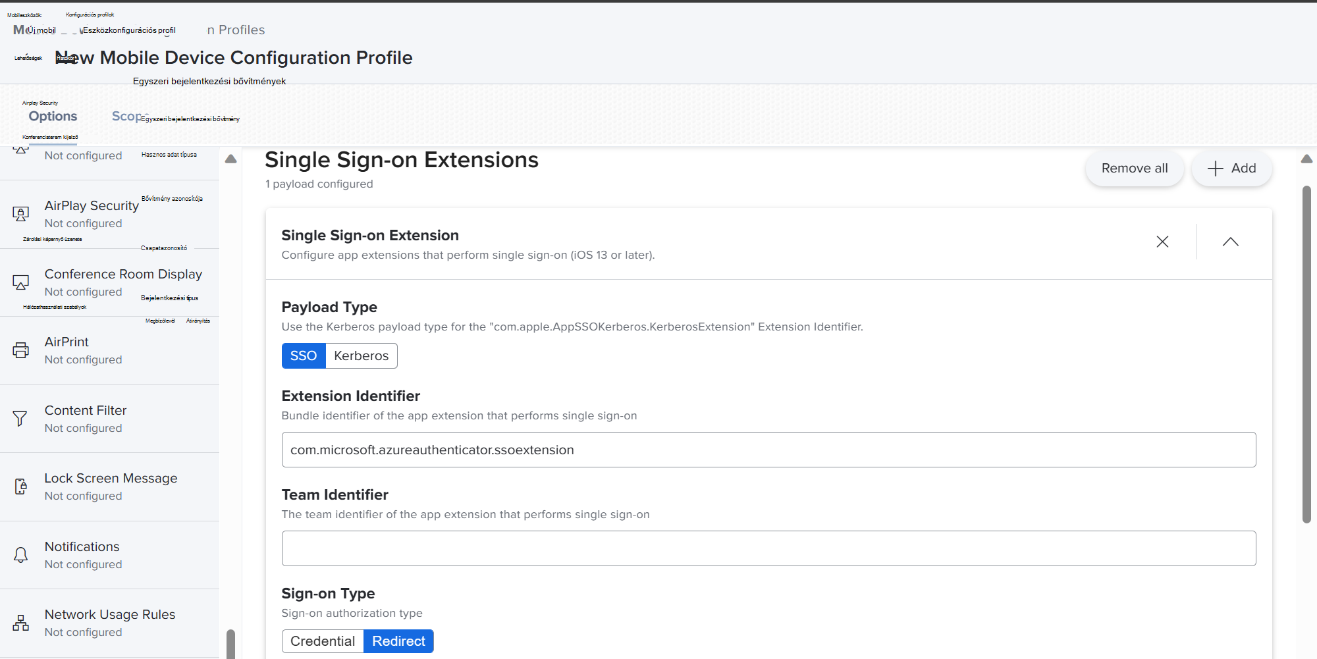Click the '1 payload configured' text

click(319, 184)
